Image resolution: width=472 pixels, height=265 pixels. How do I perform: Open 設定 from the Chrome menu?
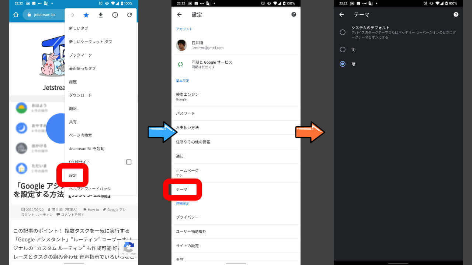pos(73,175)
